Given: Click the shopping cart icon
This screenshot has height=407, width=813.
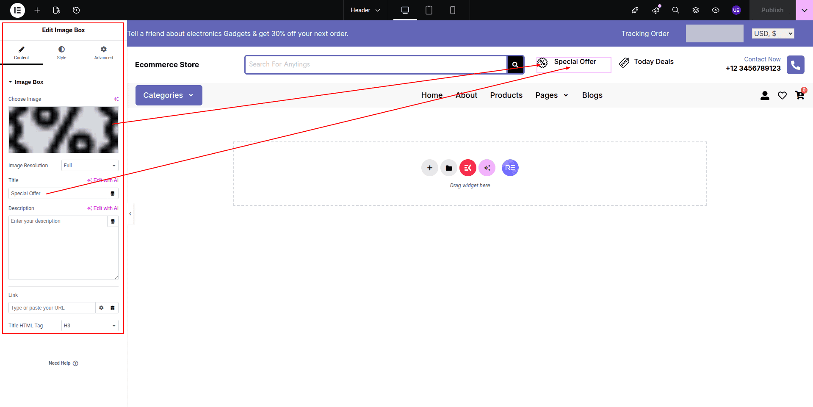Looking at the screenshot, I should [799, 95].
